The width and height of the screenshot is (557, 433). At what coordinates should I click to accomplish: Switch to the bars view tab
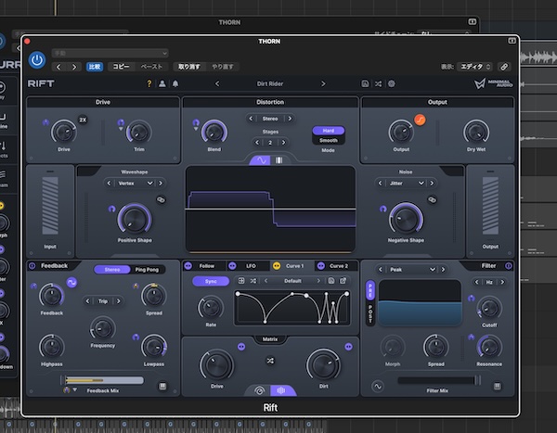click(x=279, y=160)
